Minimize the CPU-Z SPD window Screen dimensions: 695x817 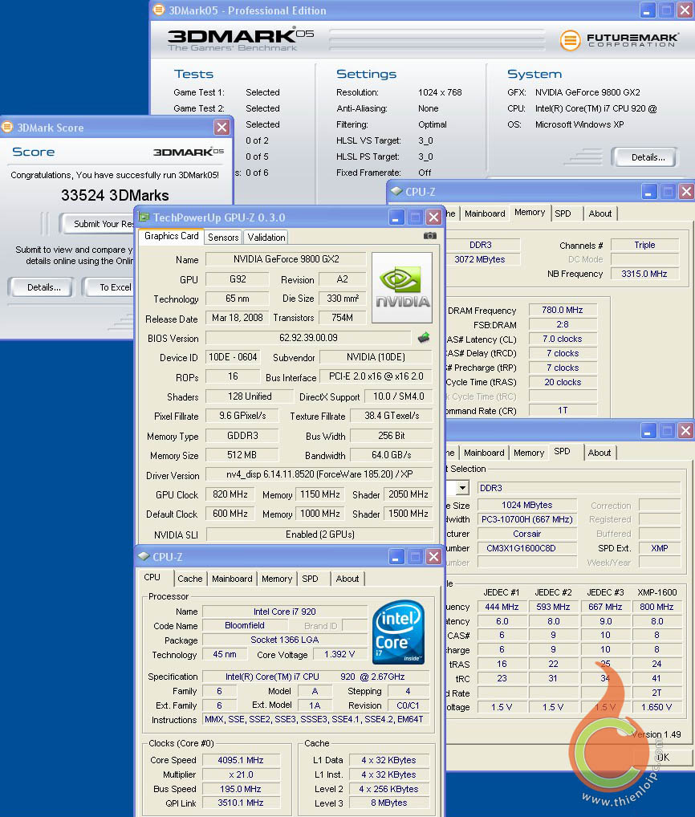tap(648, 431)
